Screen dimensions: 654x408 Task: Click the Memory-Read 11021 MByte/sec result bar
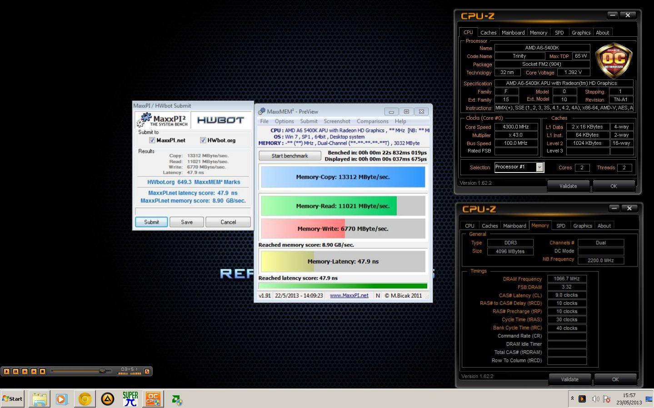pyautogui.click(x=343, y=206)
